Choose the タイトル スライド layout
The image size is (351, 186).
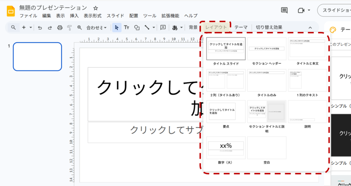coord(226,49)
